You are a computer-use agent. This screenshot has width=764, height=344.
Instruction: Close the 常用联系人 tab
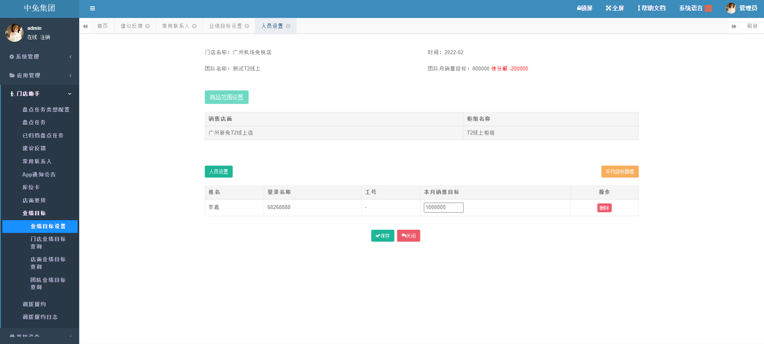tap(195, 26)
